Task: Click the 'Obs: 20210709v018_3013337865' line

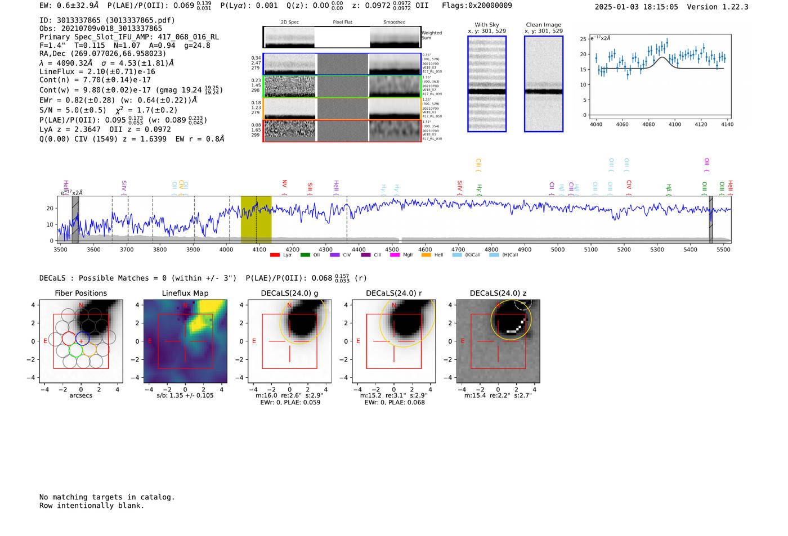Action: 101,29
